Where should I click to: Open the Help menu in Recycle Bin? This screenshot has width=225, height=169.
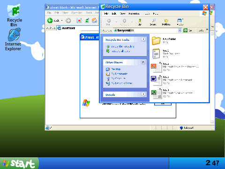[x=156, y=14]
